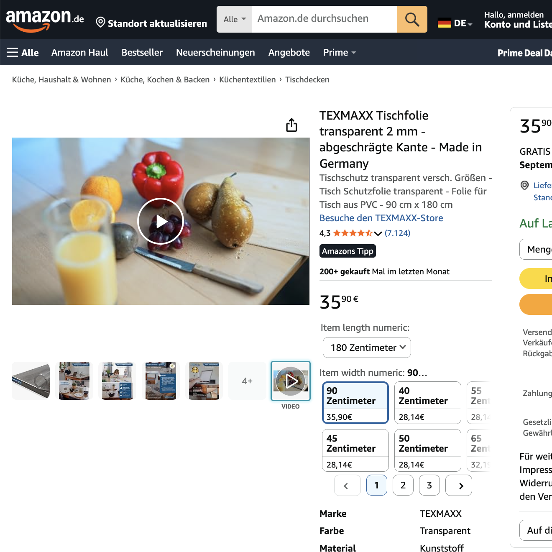
Task: Open page 2 of width options
Action: [x=403, y=486]
